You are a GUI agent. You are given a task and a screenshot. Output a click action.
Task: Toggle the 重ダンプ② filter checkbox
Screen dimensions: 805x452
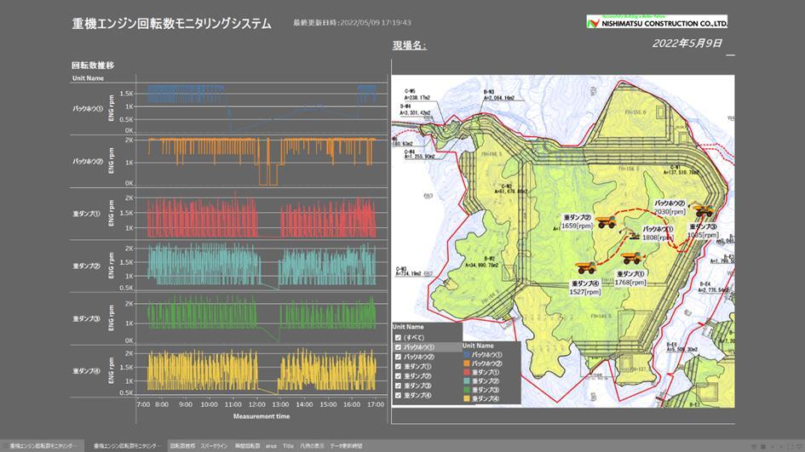click(x=398, y=375)
